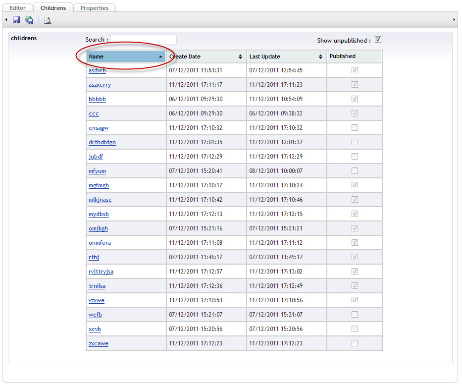Screen dimensions: 462x386
Task: Click the Published checkbox for mfyum
Action: (355, 171)
